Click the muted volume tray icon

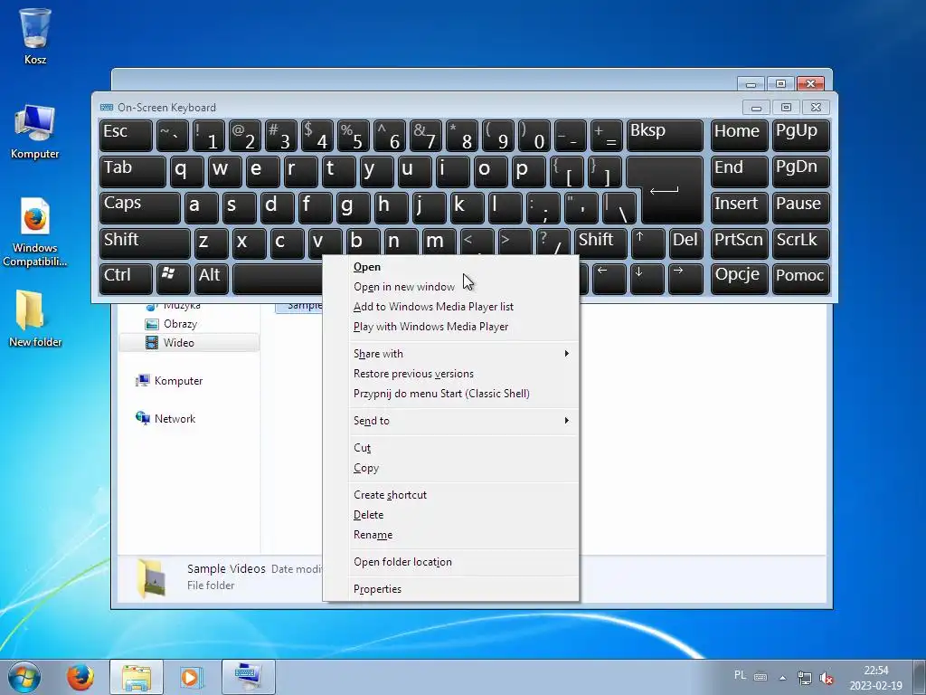[827, 678]
